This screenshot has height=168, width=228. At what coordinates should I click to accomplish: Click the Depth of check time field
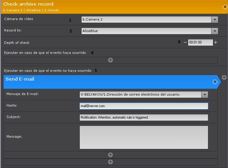200,42
